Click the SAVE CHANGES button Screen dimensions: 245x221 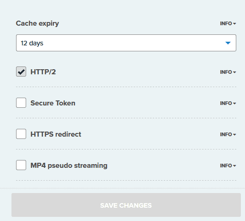click(126, 205)
